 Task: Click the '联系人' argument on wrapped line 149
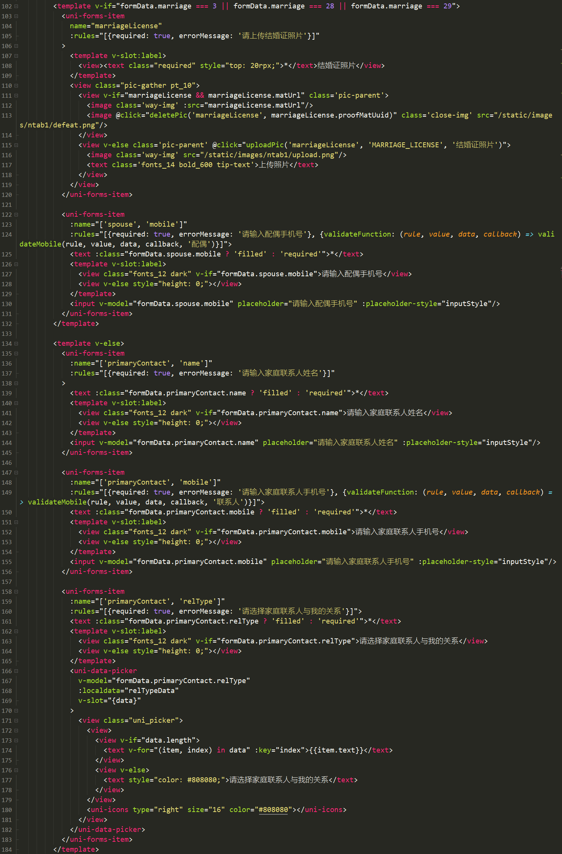tap(228, 502)
